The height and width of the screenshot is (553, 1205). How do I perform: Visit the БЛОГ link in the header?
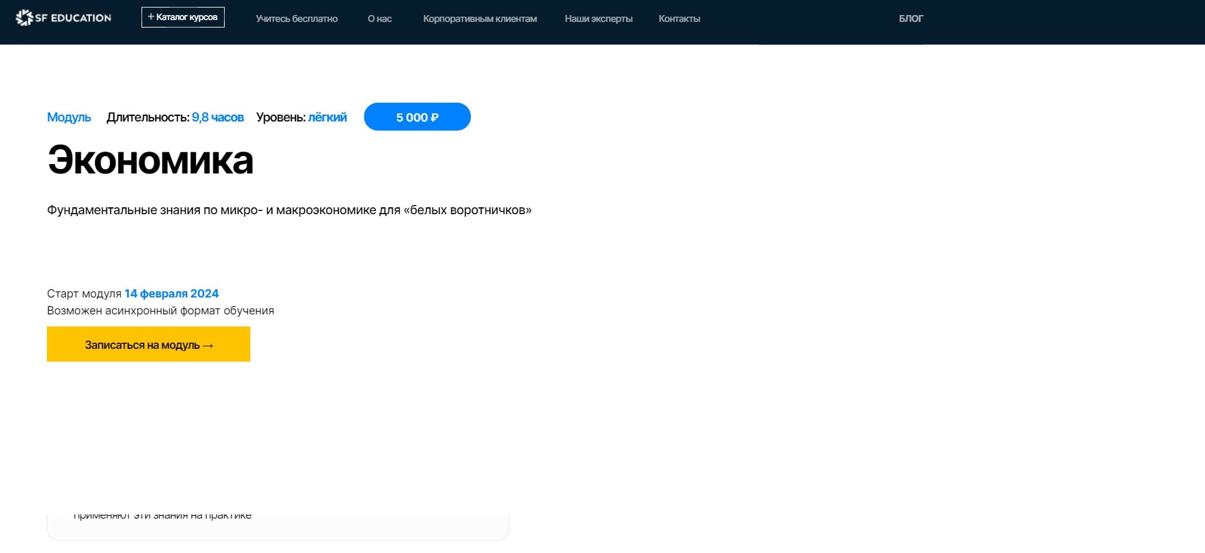(x=911, y=19)
